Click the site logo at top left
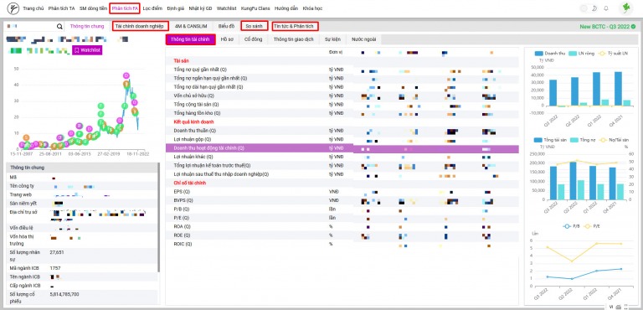The width and height of the screenshot is (643, 310). tap(13, 8)
